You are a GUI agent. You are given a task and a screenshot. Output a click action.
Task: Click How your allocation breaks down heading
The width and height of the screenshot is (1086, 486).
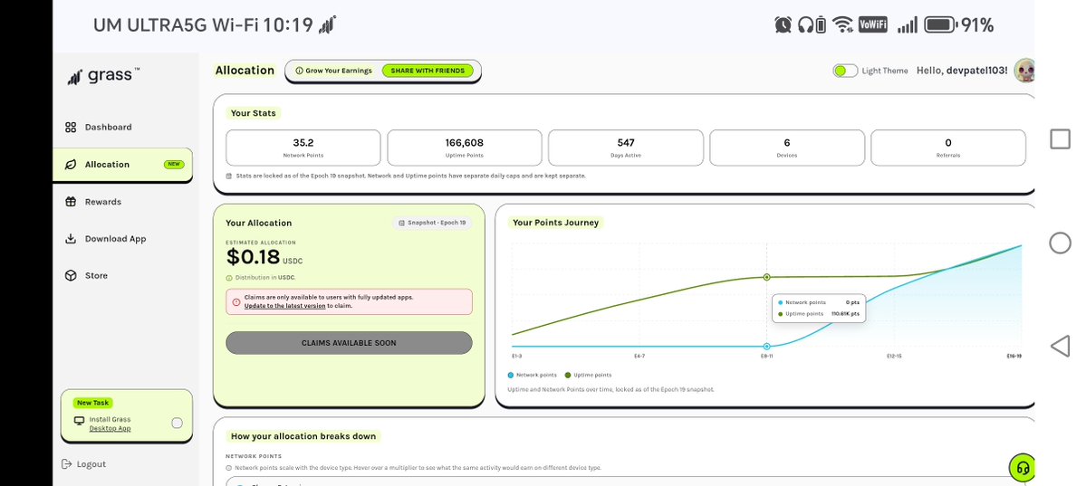pyautogui.click(x=303, y=436)
